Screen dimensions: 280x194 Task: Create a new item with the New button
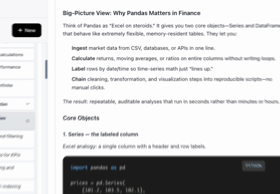(27, 30)
